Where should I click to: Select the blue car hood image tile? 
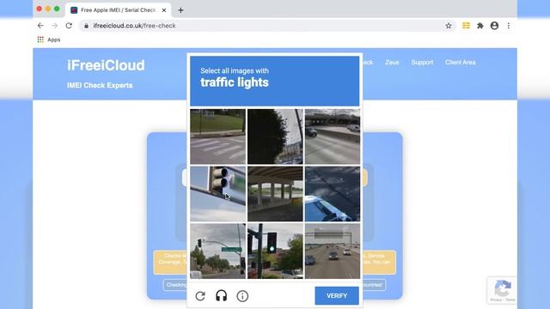point(333,194)
